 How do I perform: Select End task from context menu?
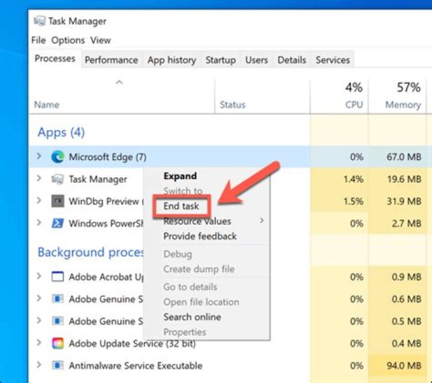[x=181, y=206]
